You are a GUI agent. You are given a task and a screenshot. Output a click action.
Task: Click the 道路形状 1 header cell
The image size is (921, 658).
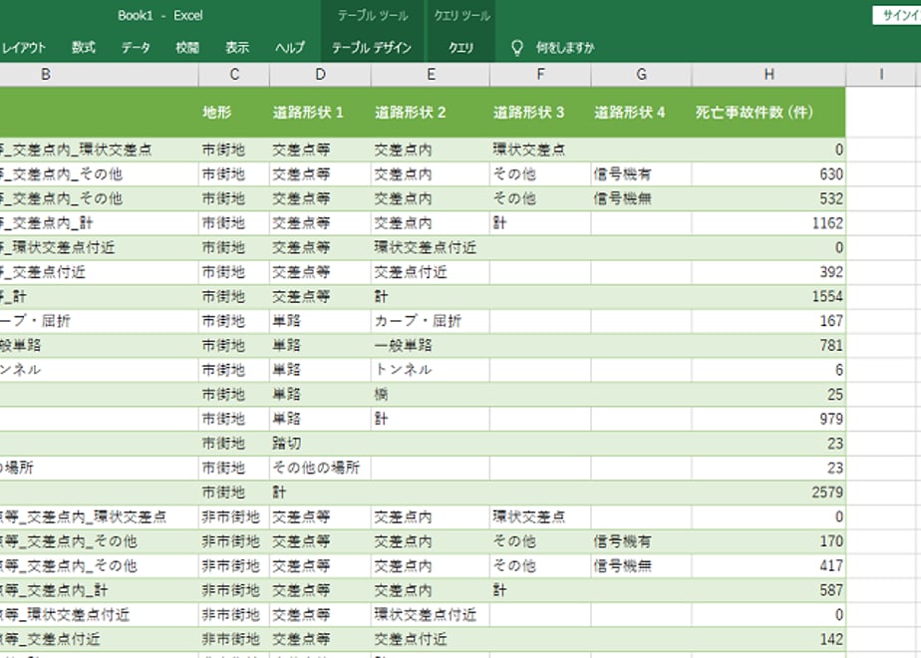pos(320,113)
